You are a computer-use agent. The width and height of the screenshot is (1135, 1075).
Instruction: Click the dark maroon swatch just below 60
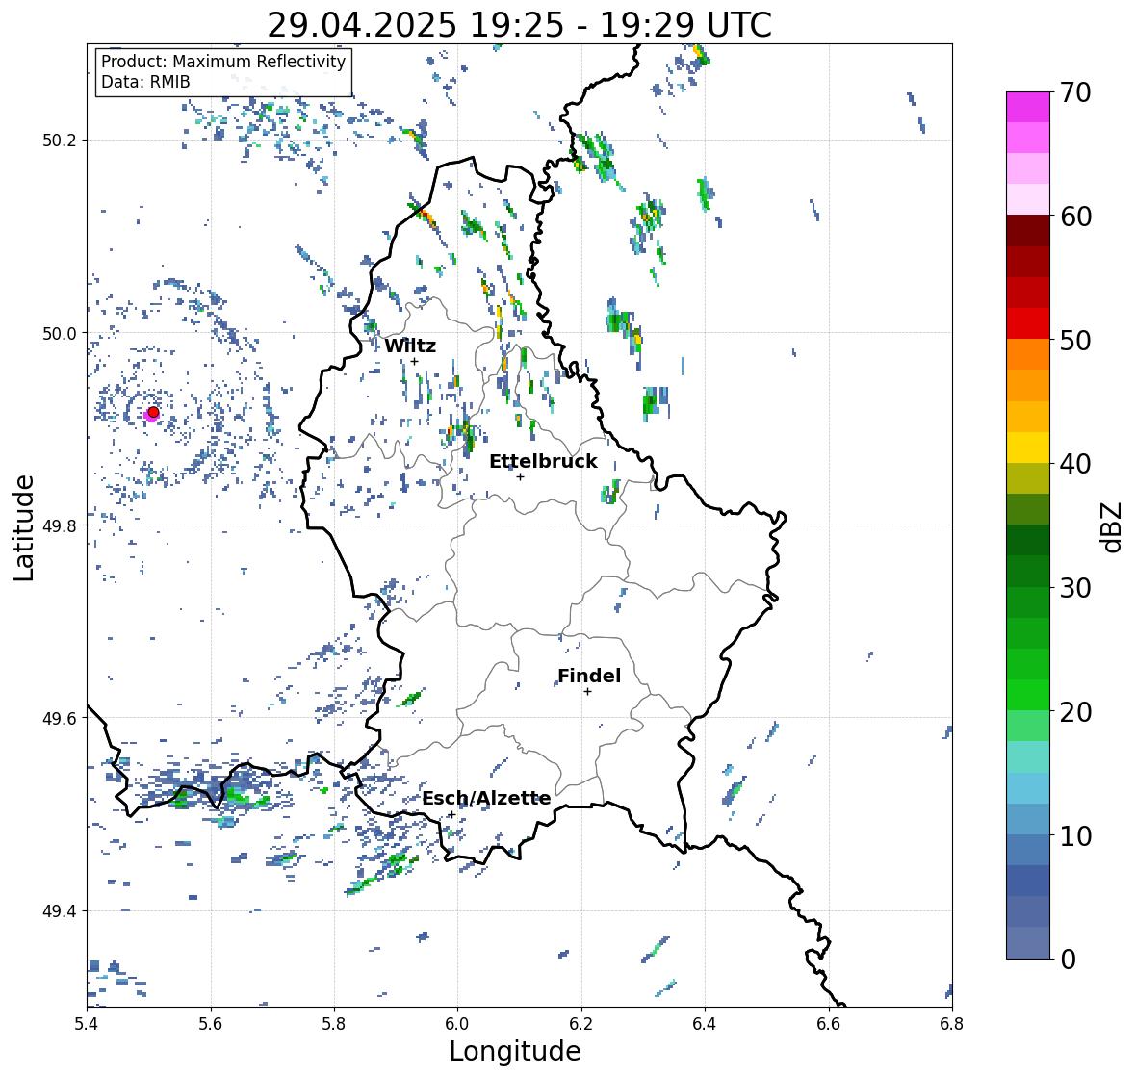point(1028,231)
